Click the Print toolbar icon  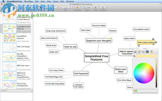[x=96, y=8]
